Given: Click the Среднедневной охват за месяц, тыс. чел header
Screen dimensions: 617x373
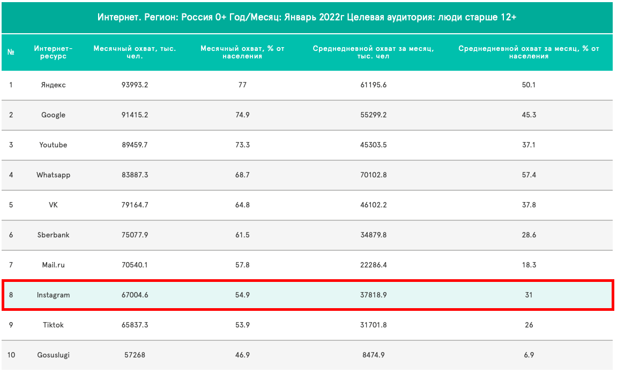Looking at the screenshot, I should (373, 53).
